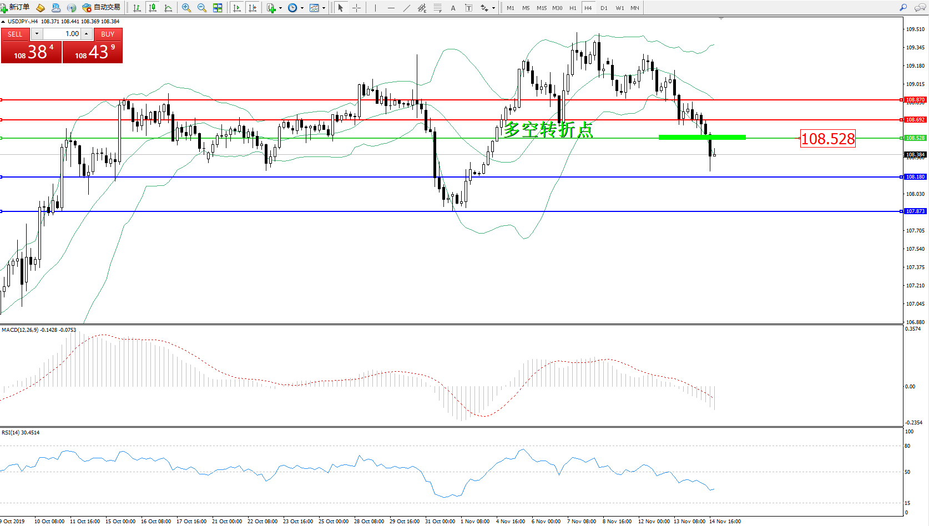The width and height of the screenshot is (929, 526).
Task: Select the crosshair cursor tool
Action: point(356,8)
